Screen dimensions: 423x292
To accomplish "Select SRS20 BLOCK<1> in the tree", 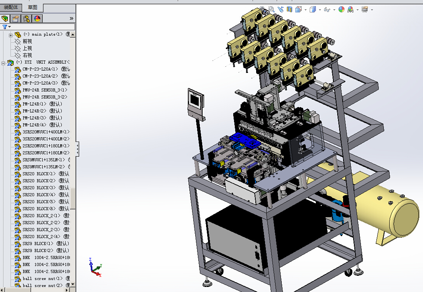I will (46, 174).
